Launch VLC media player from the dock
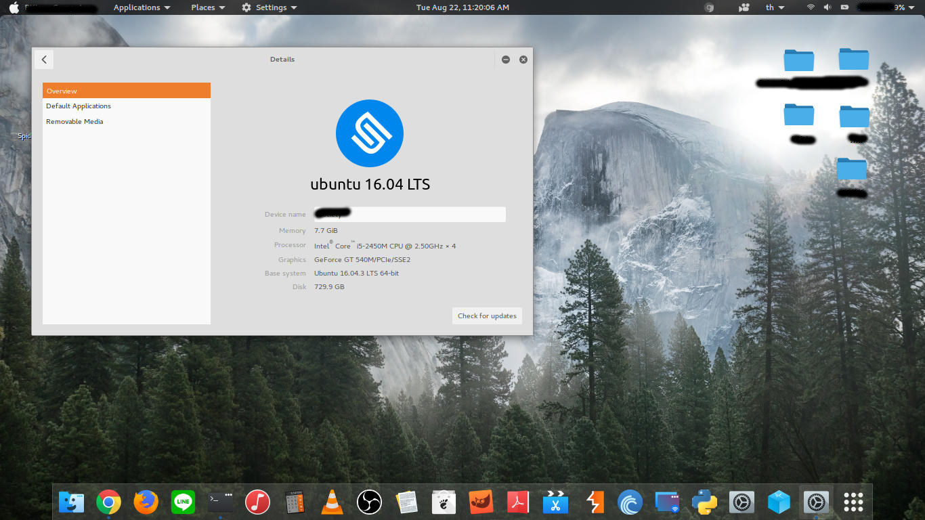This screenshot has width=925, height=520. (332, 502)
